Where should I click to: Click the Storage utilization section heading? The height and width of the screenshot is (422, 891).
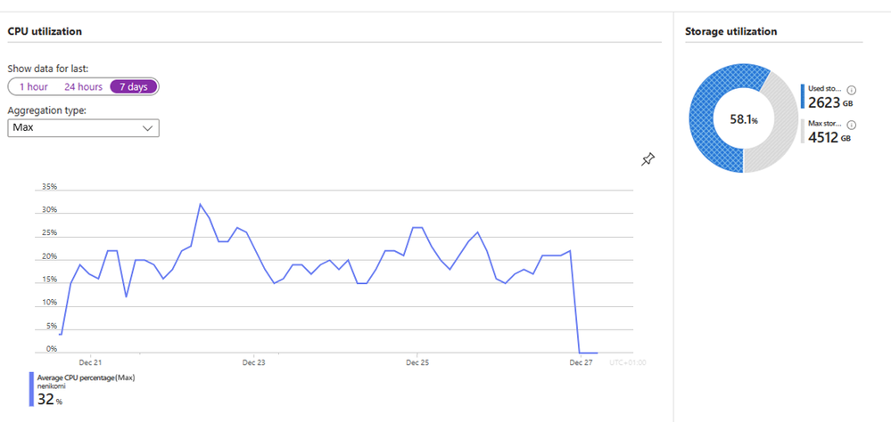pos(730,31)
